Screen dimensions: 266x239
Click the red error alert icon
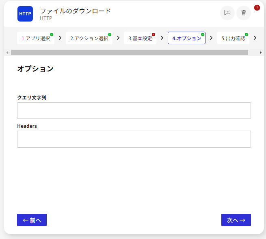tap(257, 8)
